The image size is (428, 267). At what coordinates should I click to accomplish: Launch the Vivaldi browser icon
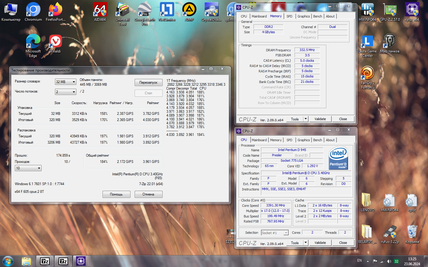(x=56, y=44)
